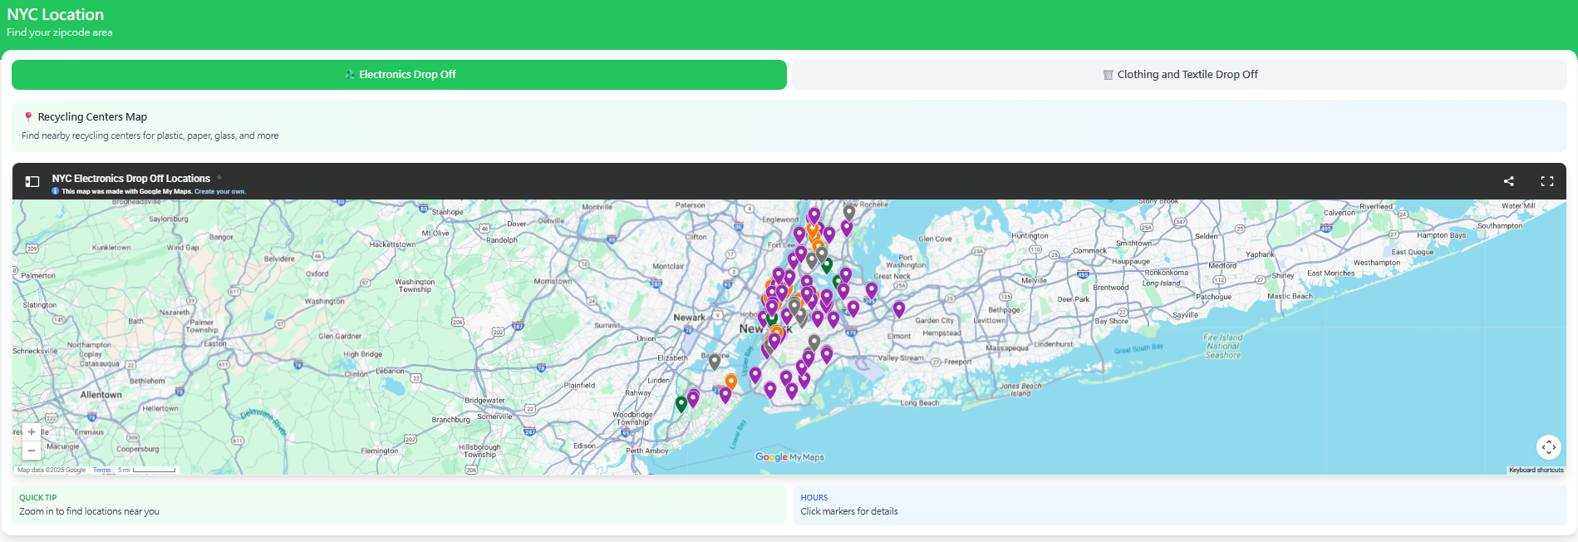
Task: Switch to Clothing and Textile Drop Off tab
Action: click(1179, 75)
